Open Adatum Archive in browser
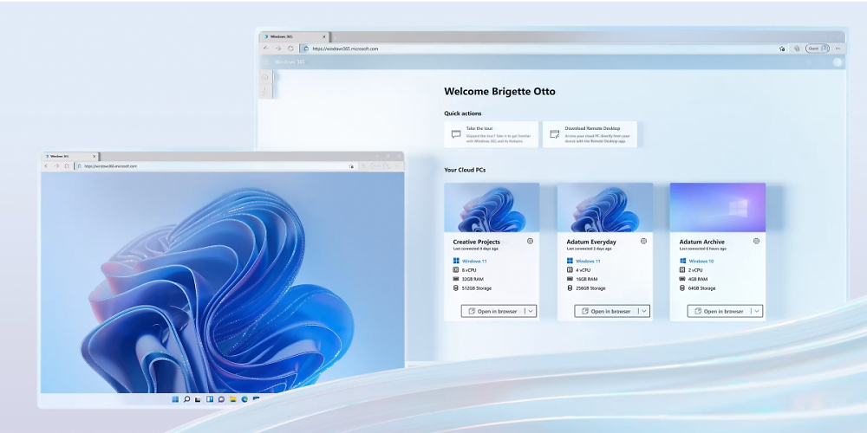 [719, 312]
